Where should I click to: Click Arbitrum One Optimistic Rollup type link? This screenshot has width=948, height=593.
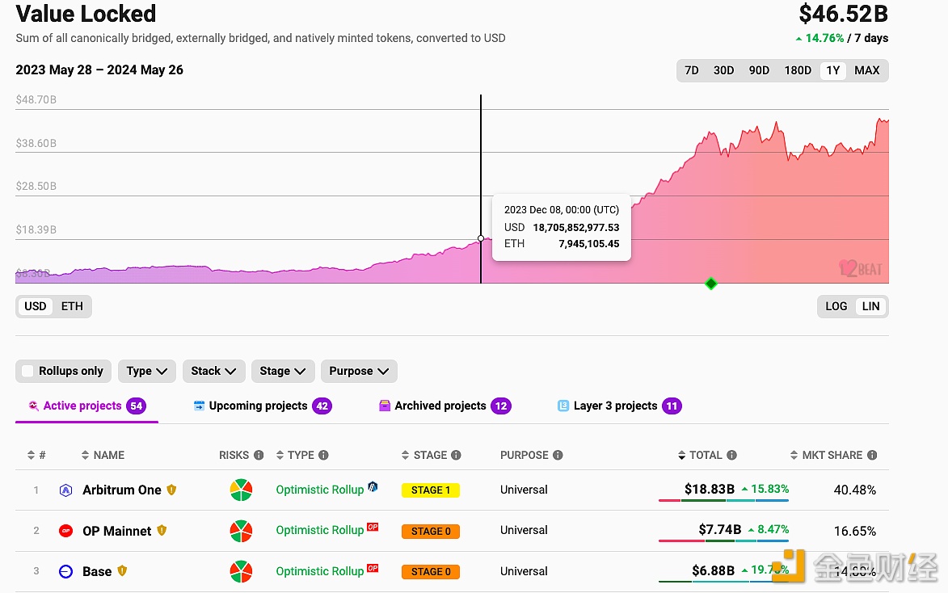pyautogui.click(x=320, y=490)
